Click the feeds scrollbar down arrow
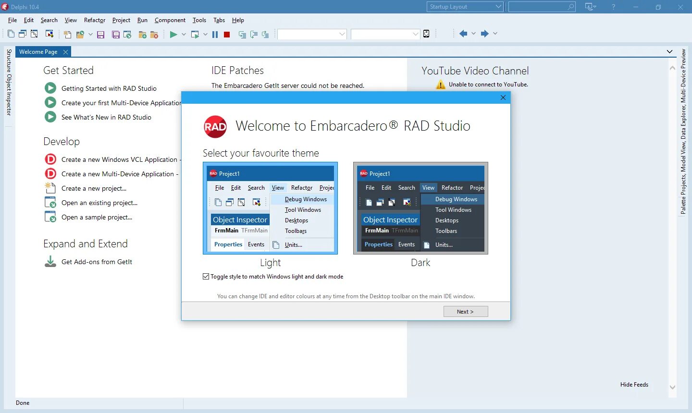This screenshot has height=413, width=692. click(x=672, y=387)
